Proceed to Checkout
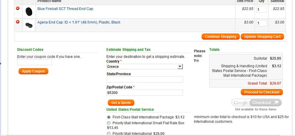Screen dimensions: 295x136 click(262, 92)
